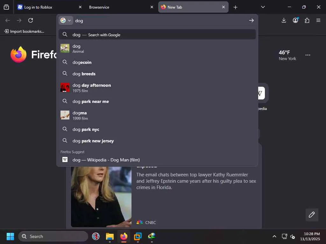
Task: Click the dogma film thumbnail
Action: coord(65,115)
